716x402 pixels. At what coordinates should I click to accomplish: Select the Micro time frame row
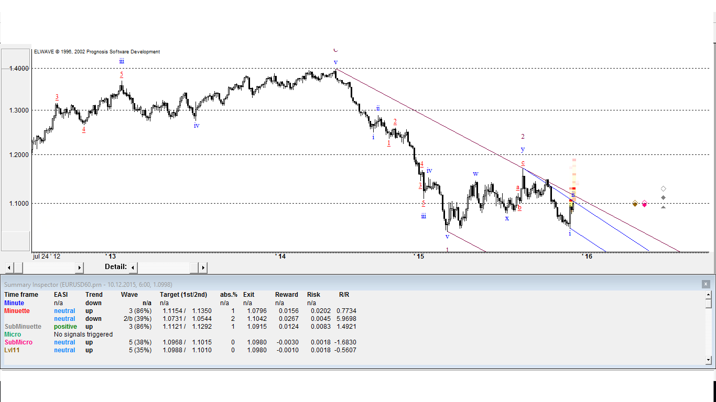[x=13, y=334]
